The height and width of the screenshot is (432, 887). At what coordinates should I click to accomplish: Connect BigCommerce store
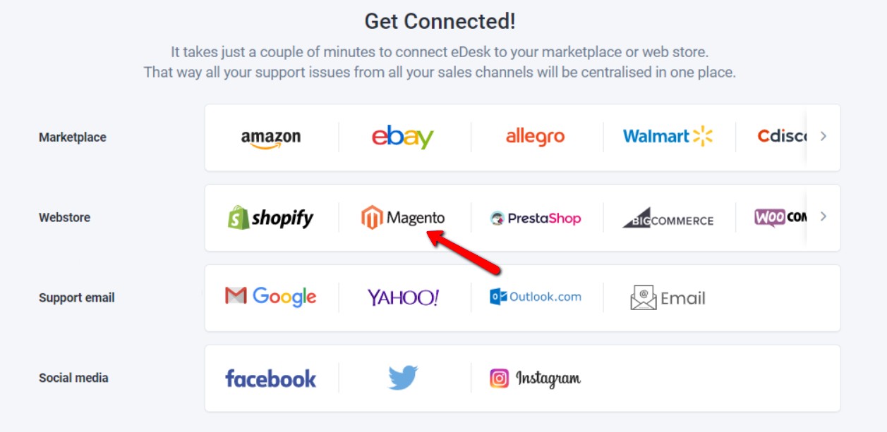coord(668,218)
